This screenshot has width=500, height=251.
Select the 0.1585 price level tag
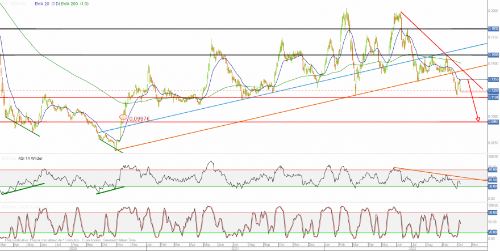pyautogui.click(x=493, y=55)
